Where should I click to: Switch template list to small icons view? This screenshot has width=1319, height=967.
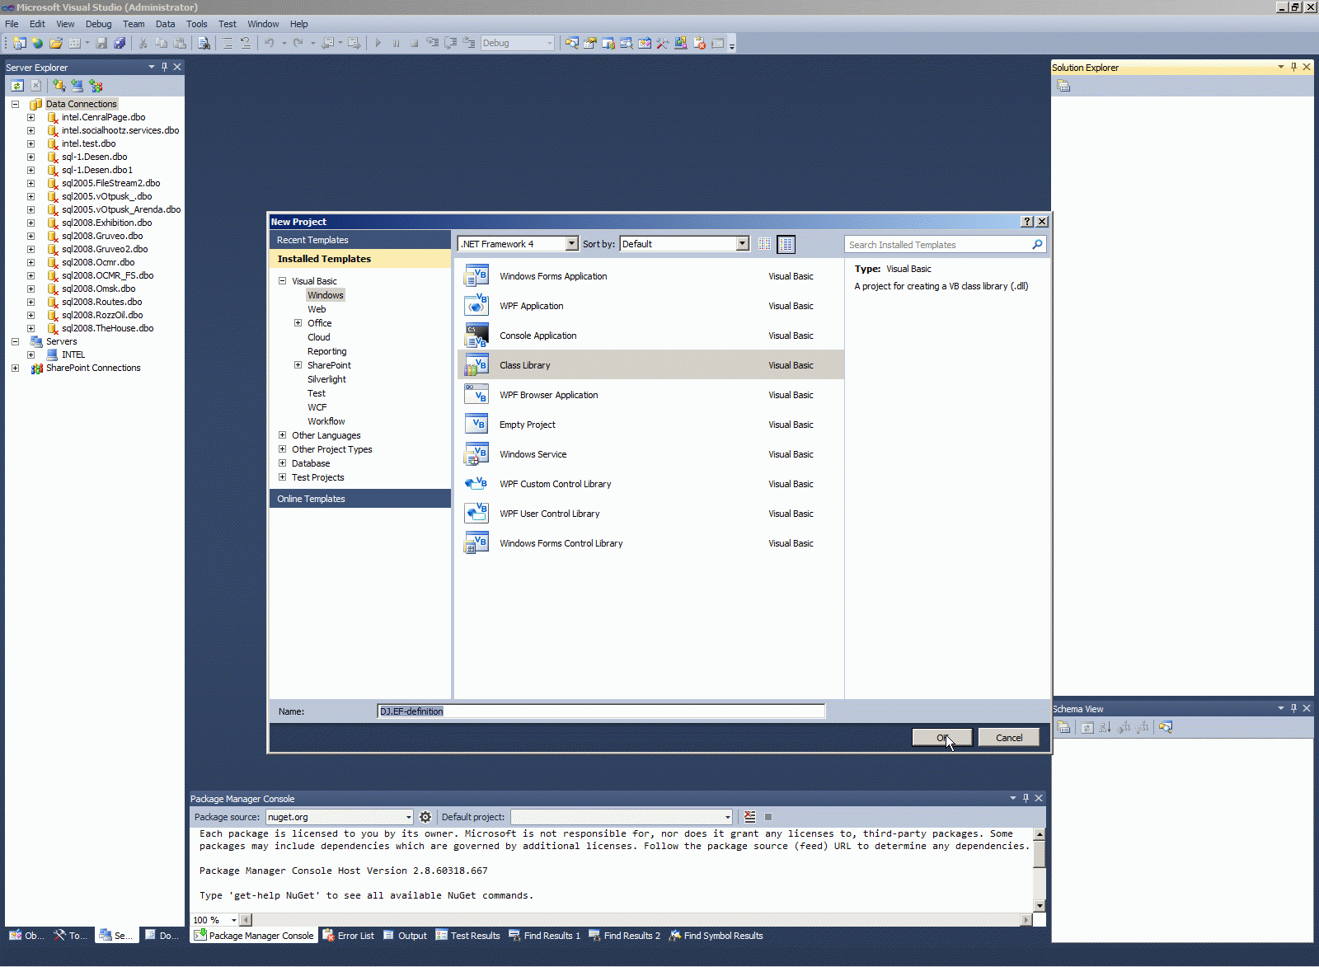pyautogui.click(x=764, y=244)
